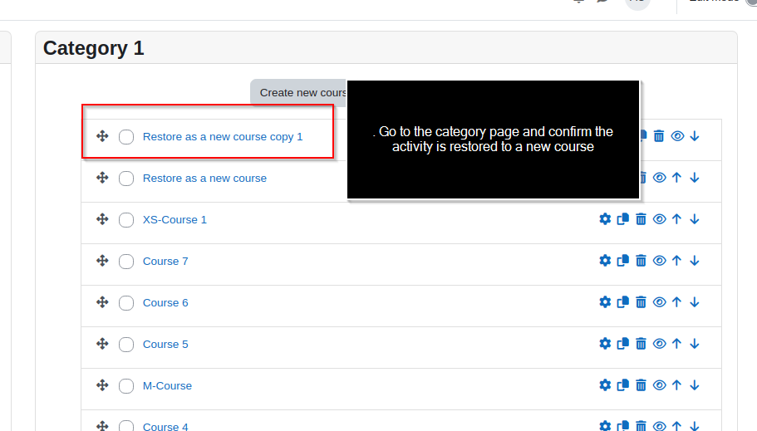Move 'Restore as a new course' row down
This screenshot has width=757, height=431.
(x=695, y=178)
